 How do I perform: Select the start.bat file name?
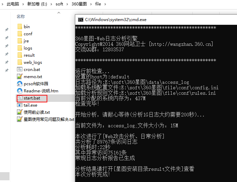point(32,98)
